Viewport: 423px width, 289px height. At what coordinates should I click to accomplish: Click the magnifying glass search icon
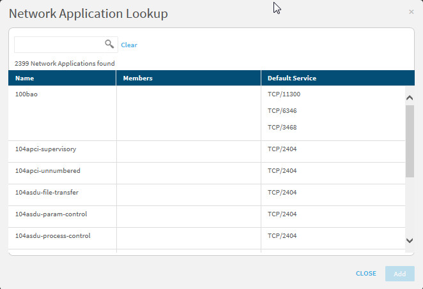[x=109, y=44]
